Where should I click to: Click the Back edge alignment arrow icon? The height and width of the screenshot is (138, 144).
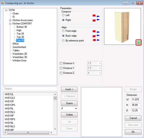96,36
